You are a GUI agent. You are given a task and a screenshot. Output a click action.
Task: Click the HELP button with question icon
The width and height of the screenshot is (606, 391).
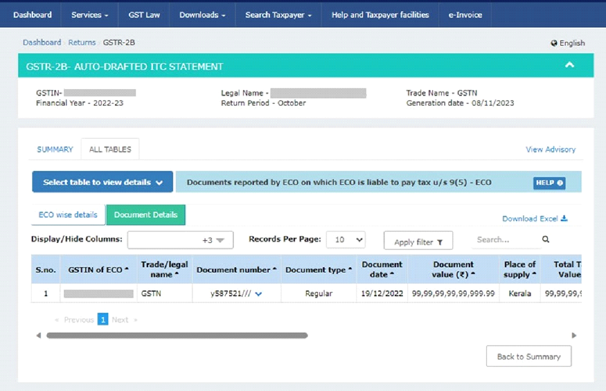(x=549, y=183)
